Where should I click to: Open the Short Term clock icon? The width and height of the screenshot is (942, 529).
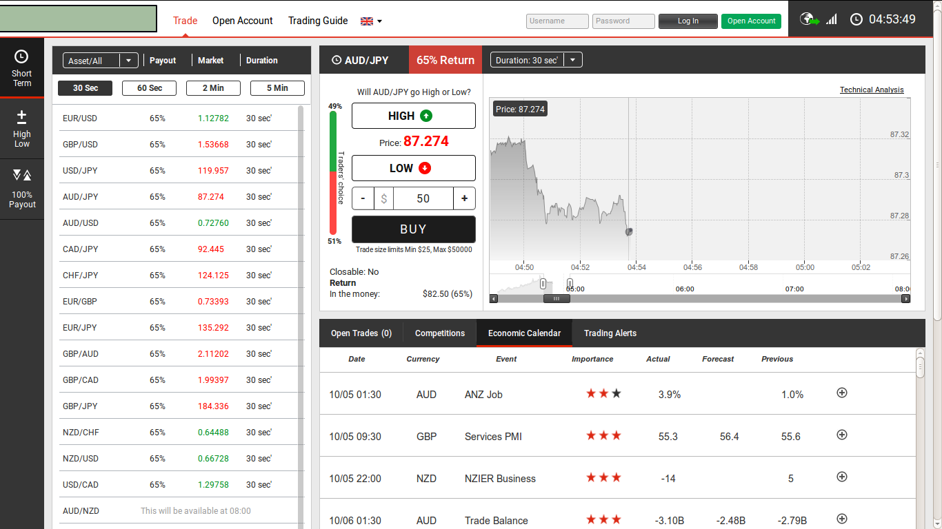[21, 56]
